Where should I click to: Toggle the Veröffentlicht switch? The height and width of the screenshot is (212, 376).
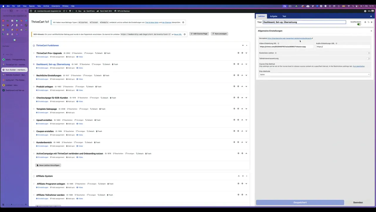[359, 24]
